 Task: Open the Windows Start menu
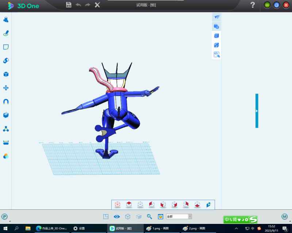pyautogui.click(x=5, y=228)
